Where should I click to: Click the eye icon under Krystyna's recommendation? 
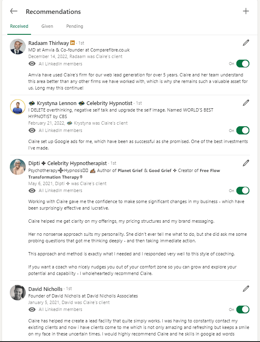32,130
